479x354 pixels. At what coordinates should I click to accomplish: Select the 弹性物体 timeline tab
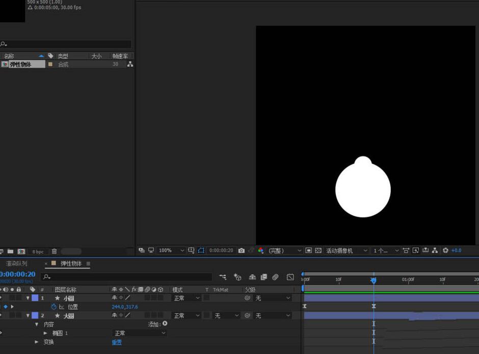click(x=71, y=263)
